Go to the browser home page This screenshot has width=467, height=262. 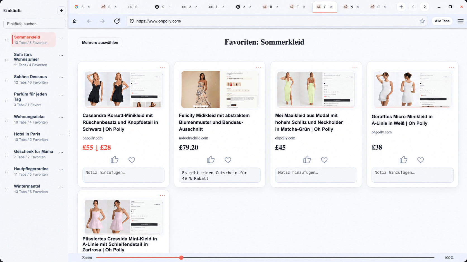pyautogui.click(x=75, y=21)
